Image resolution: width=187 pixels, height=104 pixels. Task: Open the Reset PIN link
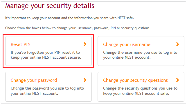click(21, 44)
